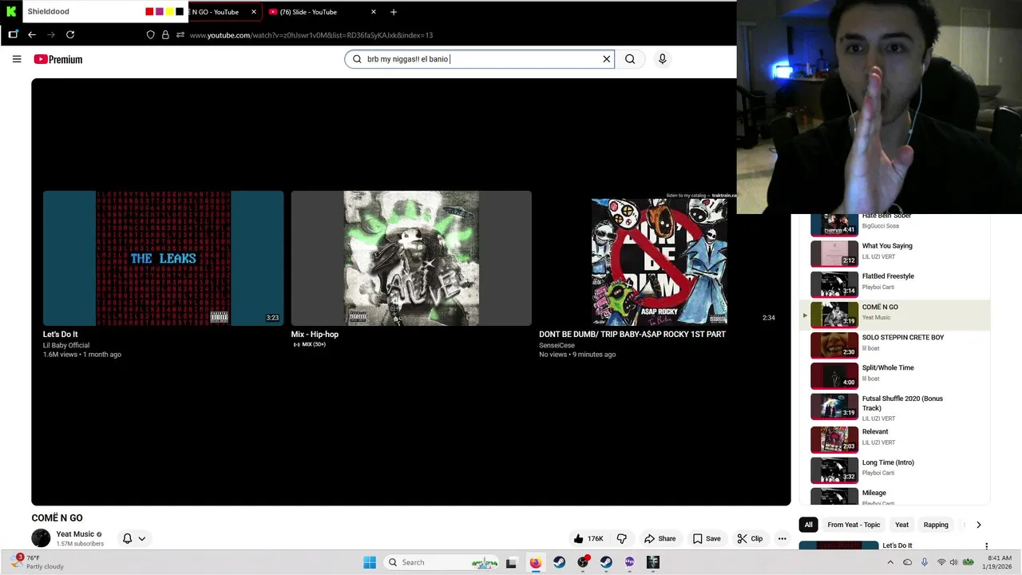Click the magnifier search submit button
1022x575 pixels.
(630, 59)
